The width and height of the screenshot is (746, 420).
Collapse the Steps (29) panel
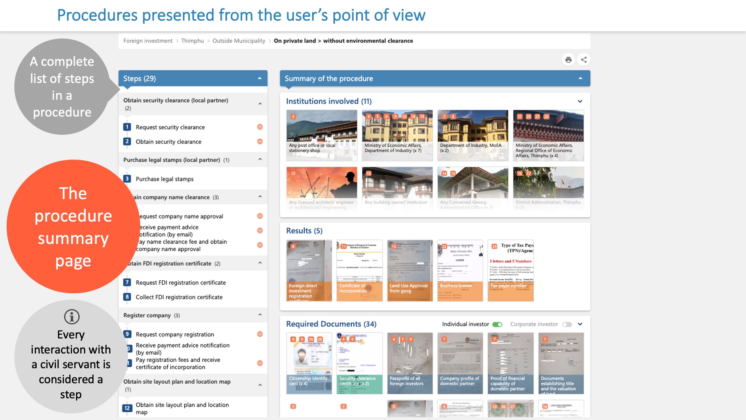coord(260,78)
